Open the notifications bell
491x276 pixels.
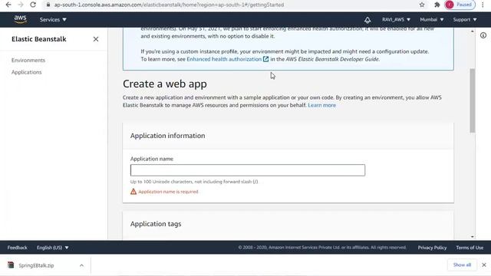pyautogui.click(x=367, y=20)
